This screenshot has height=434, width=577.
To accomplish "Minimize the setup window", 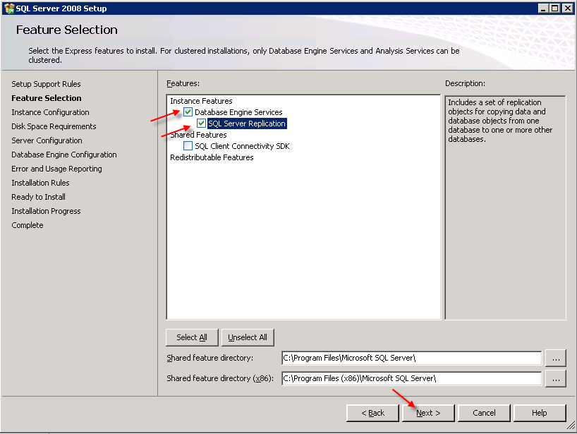I will (x=543, y=8).
